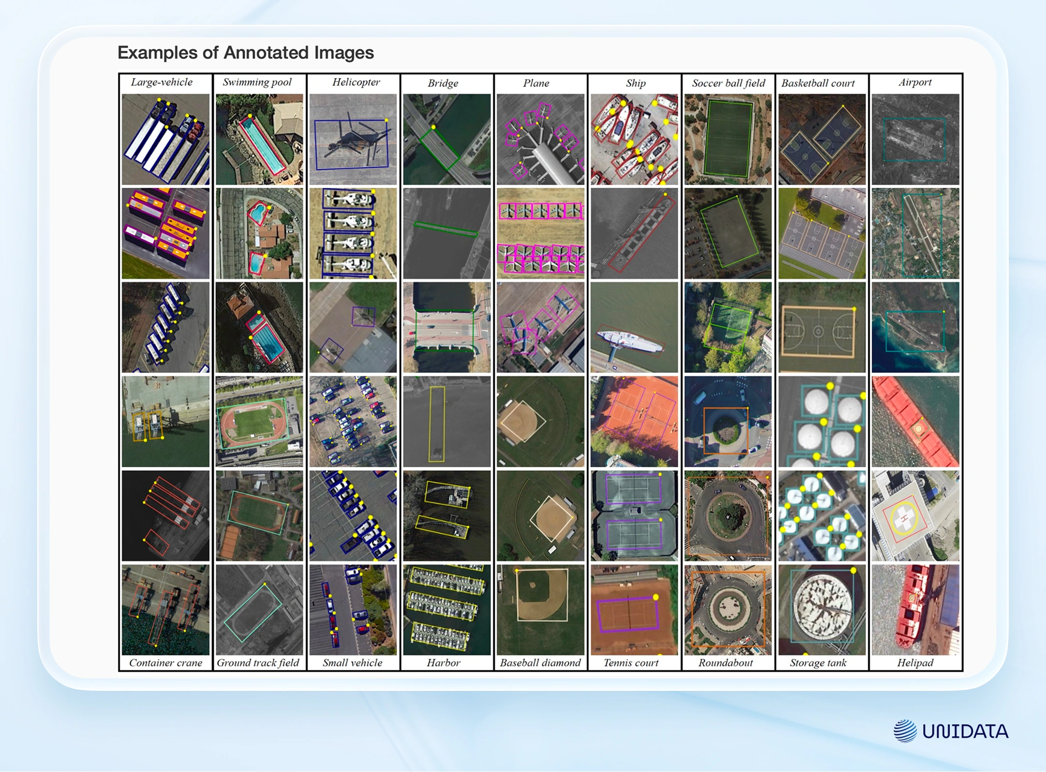The width and height of the screenshot is (1046, 772).
Task: Click the 'Roundabout' bottom label
Action: click(x=725, y=663)
